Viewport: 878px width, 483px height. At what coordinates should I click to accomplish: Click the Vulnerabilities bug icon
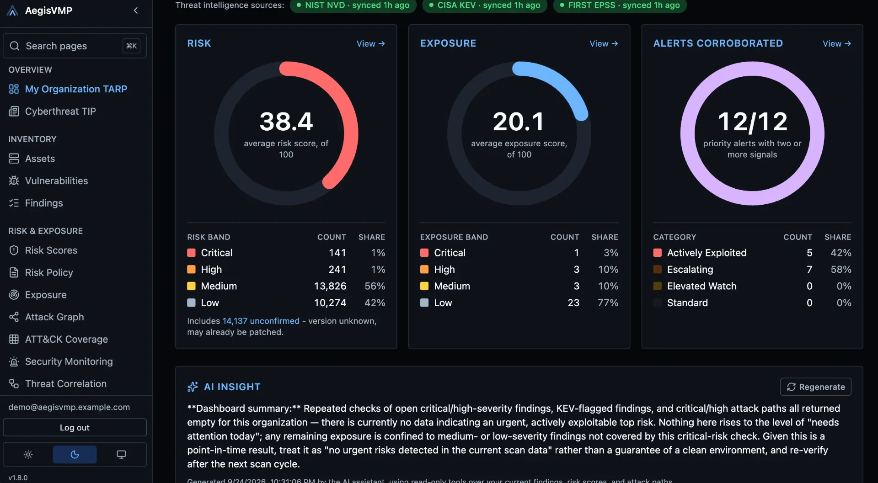pos(14,180)
